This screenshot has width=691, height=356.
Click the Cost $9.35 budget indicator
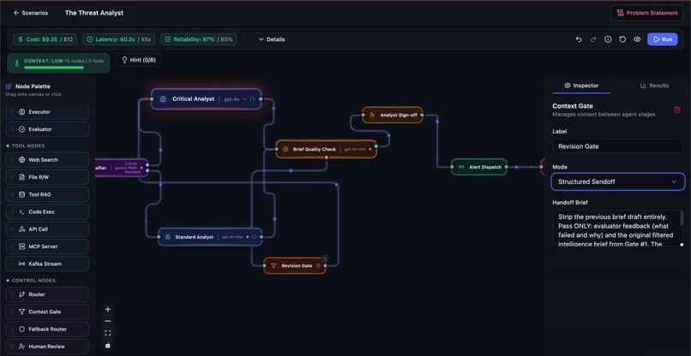click(45, 39)
